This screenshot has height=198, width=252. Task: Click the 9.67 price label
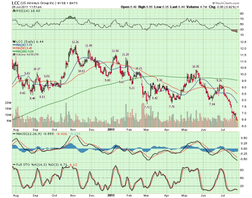pyautogui.click(x=122, y=82)
